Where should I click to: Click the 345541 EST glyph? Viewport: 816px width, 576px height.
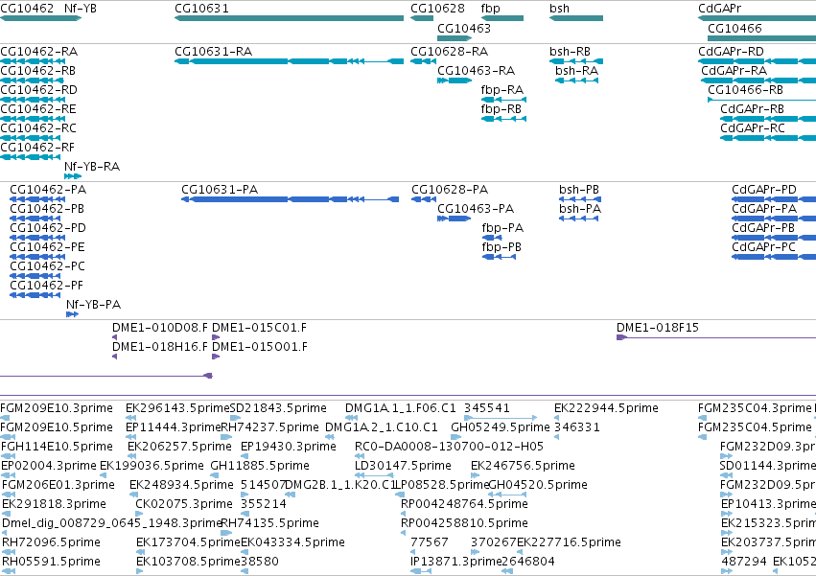coord(501,418)
